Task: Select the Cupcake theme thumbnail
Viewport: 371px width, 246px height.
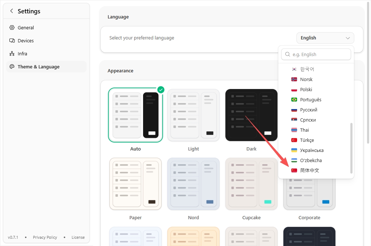Action: coord(251,184)
